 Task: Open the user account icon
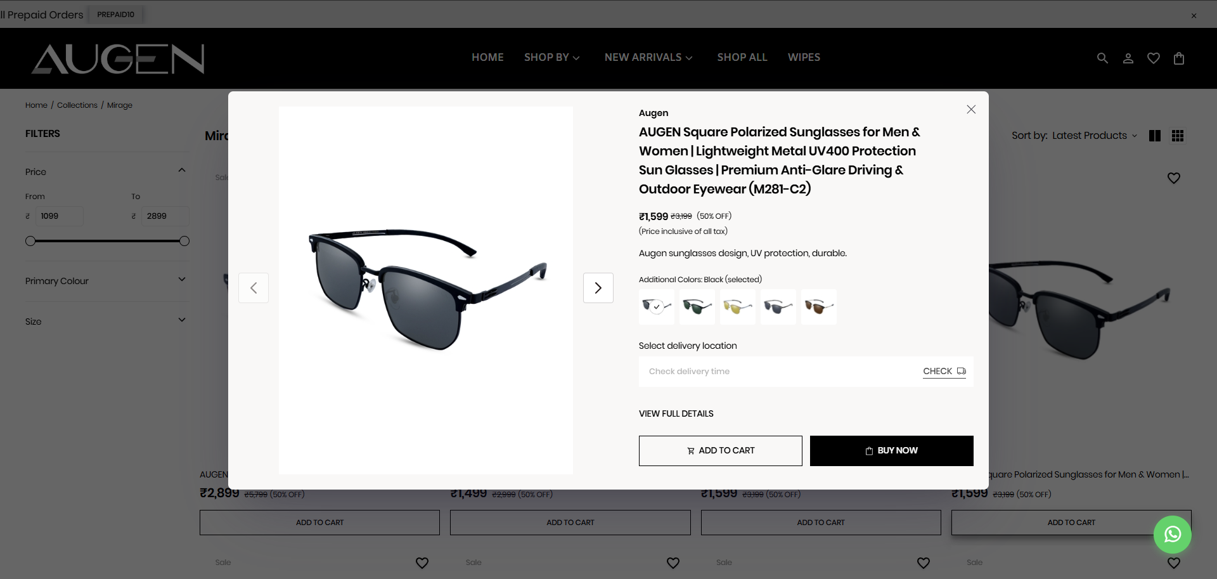click(x=1128, y=58)
